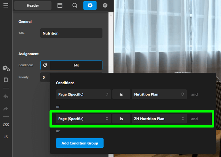Toggle responsive device preview icon
The width and height of the screenshot is (221, 157).
click(6, 80)
